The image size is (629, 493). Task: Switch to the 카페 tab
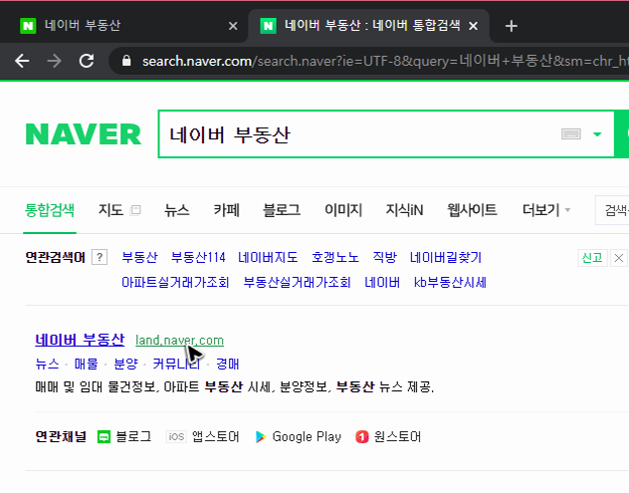226,210
